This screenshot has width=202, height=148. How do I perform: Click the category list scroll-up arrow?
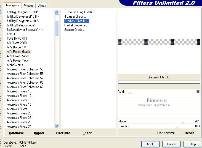[57, 12]
